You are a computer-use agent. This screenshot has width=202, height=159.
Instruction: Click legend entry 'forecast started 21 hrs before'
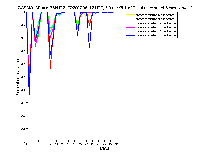[156, 35]
